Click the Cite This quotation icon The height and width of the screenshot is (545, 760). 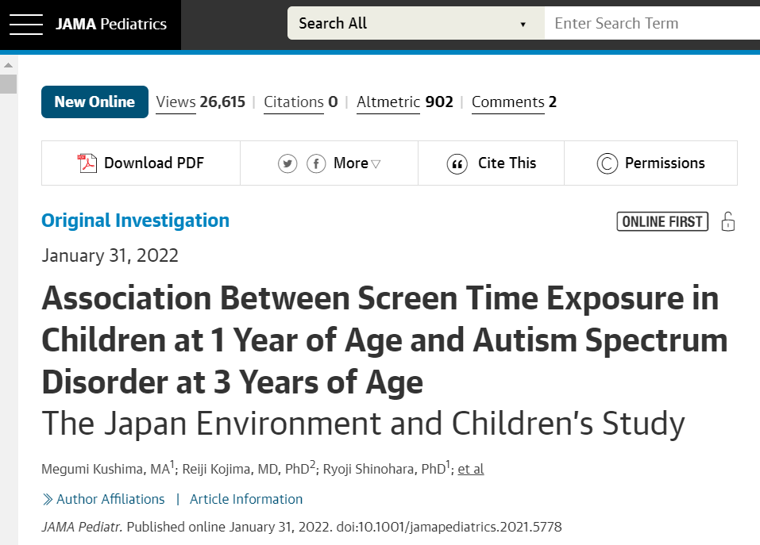(x=457, y=163)
